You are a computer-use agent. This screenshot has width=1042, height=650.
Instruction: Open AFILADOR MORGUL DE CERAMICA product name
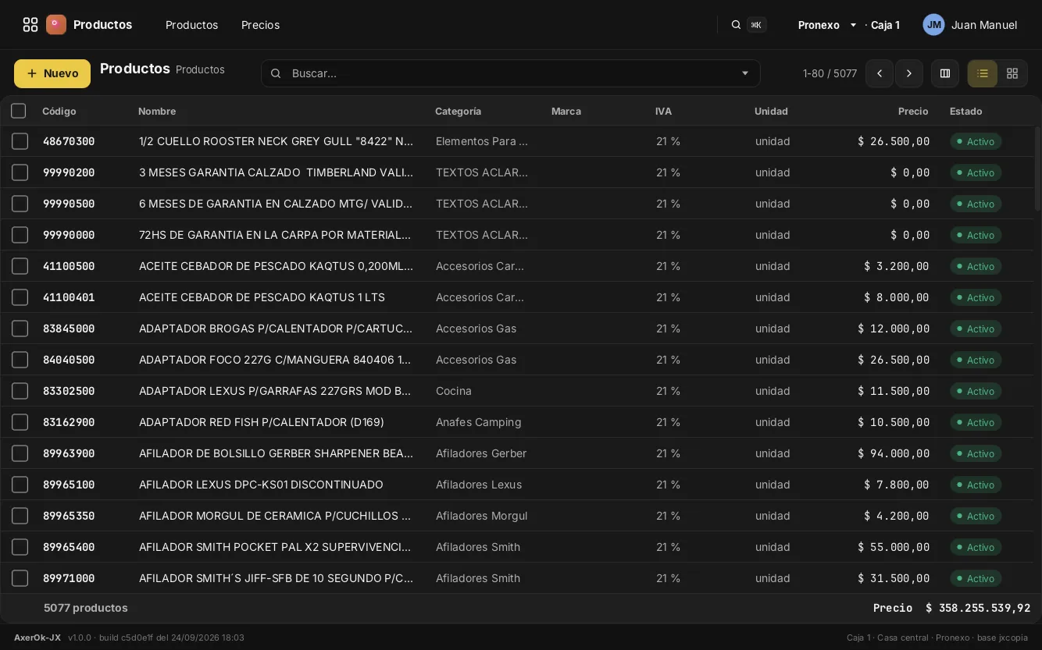tap(275, 516)
